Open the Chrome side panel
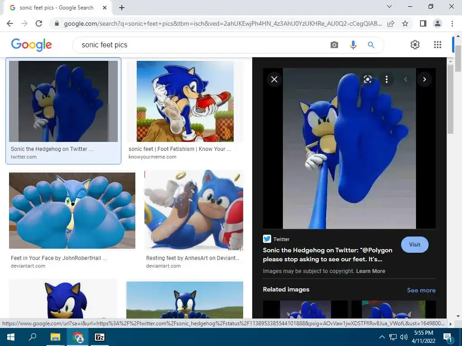 click(423, 23)
